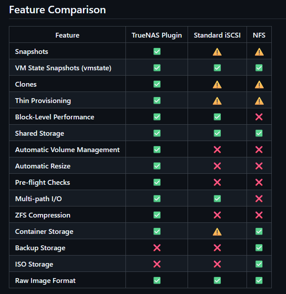
Task: Click the NFS column header
Action: coord(259,35)
